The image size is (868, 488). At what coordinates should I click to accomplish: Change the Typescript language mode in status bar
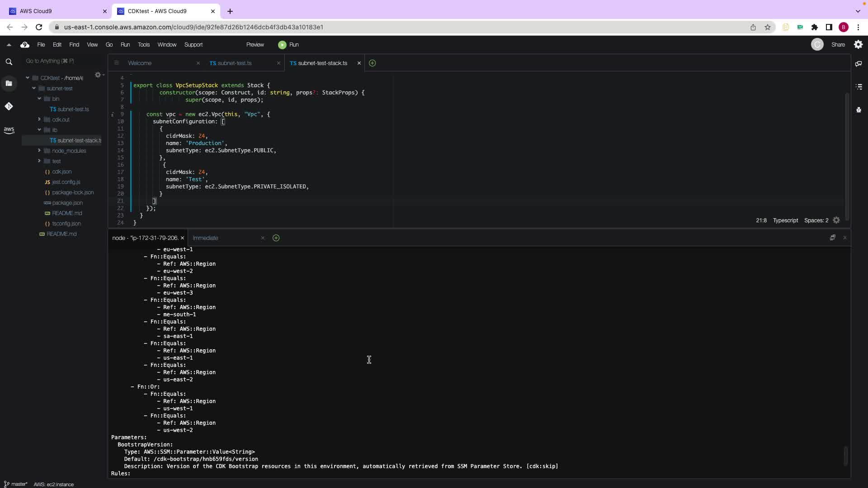[x=785, y=221]
